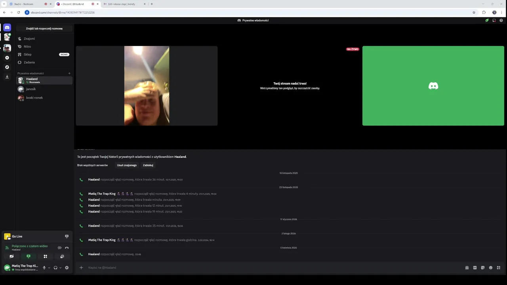Open the soundboard party popper button

(x=62, y=256)
